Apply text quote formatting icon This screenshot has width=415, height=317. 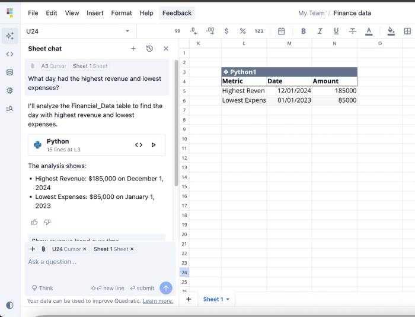(178, 31)
